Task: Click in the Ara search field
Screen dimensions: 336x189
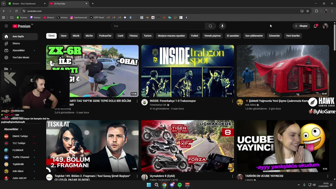Action: pyautogui.click(x=158, y=26)
